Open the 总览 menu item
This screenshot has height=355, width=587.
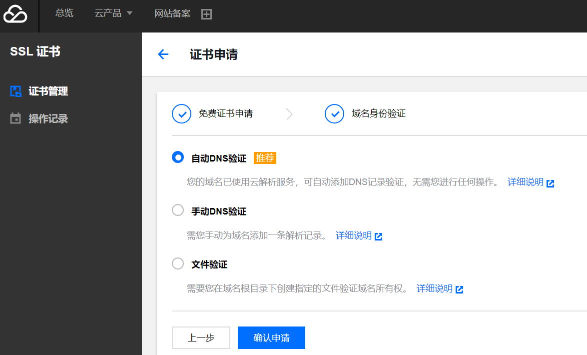tap(64, 13)
